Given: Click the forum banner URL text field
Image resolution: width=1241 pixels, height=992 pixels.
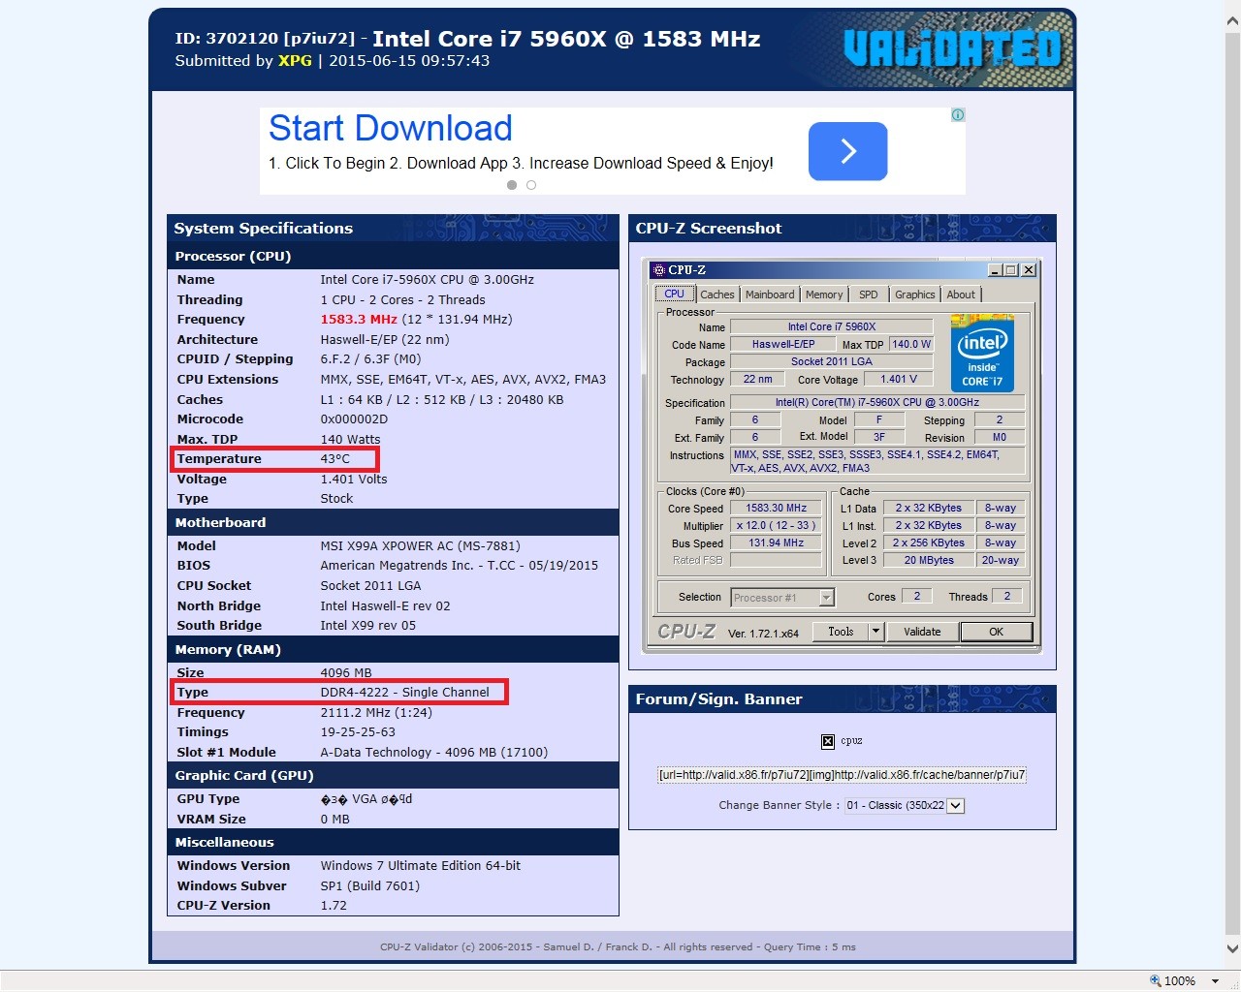Looking at the screenshot, I should [x=842, y=774].
